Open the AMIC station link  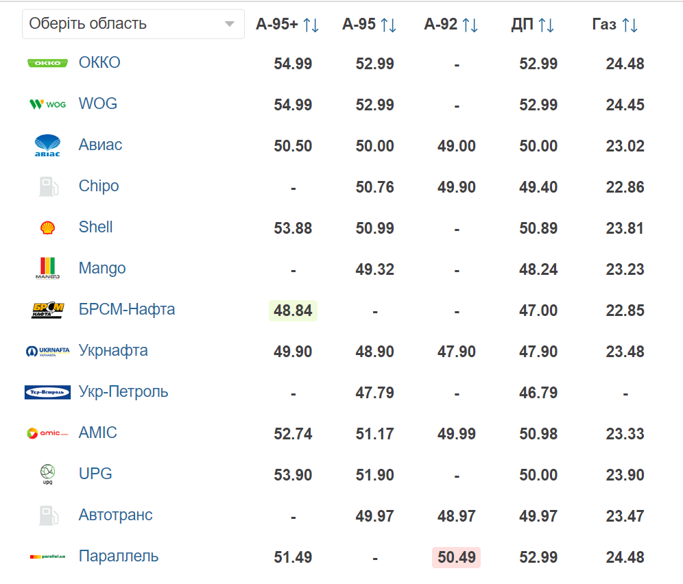(97, 433)
